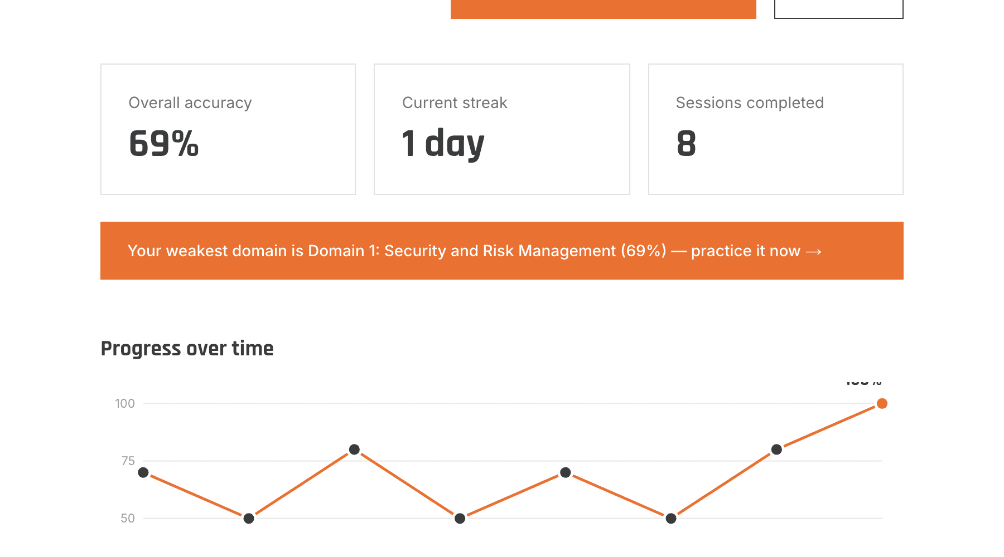Click the weakest domain practice banner link
1004x557 pixels.
tap(501, 251)
